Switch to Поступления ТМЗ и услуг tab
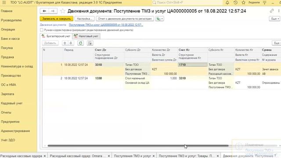 tap(133, 156)
